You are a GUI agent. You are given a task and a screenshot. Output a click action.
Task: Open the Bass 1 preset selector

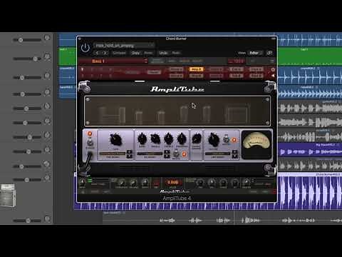pyautogui.click(x=113, y=61)
